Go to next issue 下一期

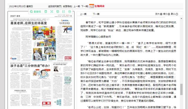[x=84, y=6]
